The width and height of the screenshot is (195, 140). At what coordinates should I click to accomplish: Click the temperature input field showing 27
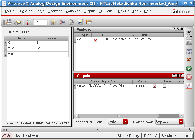tap(40, 22)
